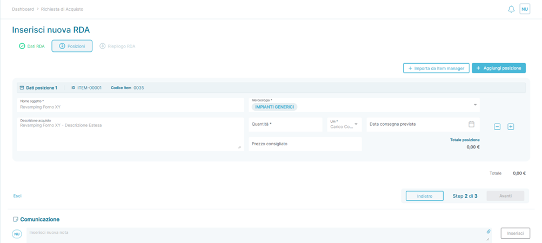Image resolution: width=542 pixels, height=243 pixels.
Task: Click the Richiesta di Acquisto breadcrumb
Action: (62, 9)
